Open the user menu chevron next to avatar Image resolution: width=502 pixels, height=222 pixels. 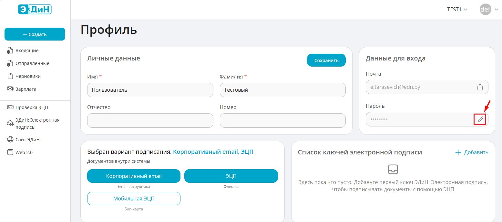[497, 9]
